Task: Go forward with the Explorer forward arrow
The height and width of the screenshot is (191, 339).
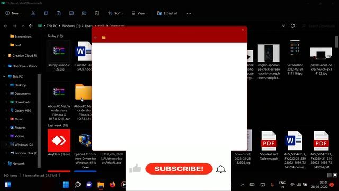Action: coord(15,26)
